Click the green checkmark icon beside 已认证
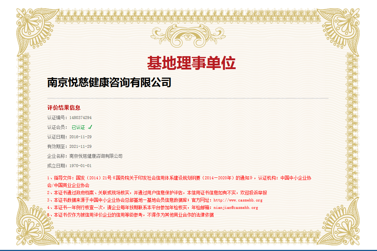The image size is (377, 251). click(90, 127)
